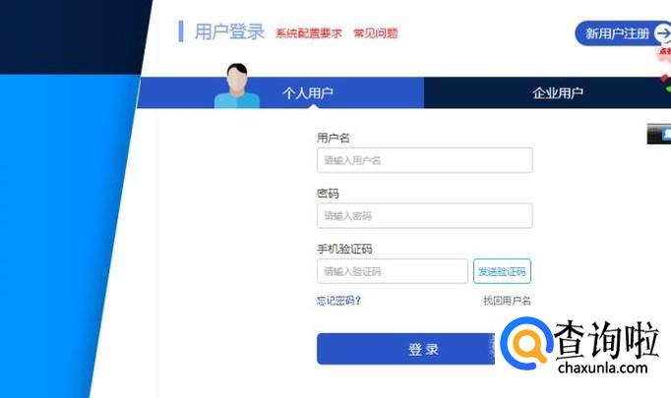671x398 pixels.
Task: Click the blue 登录 button
Action: 405,349
